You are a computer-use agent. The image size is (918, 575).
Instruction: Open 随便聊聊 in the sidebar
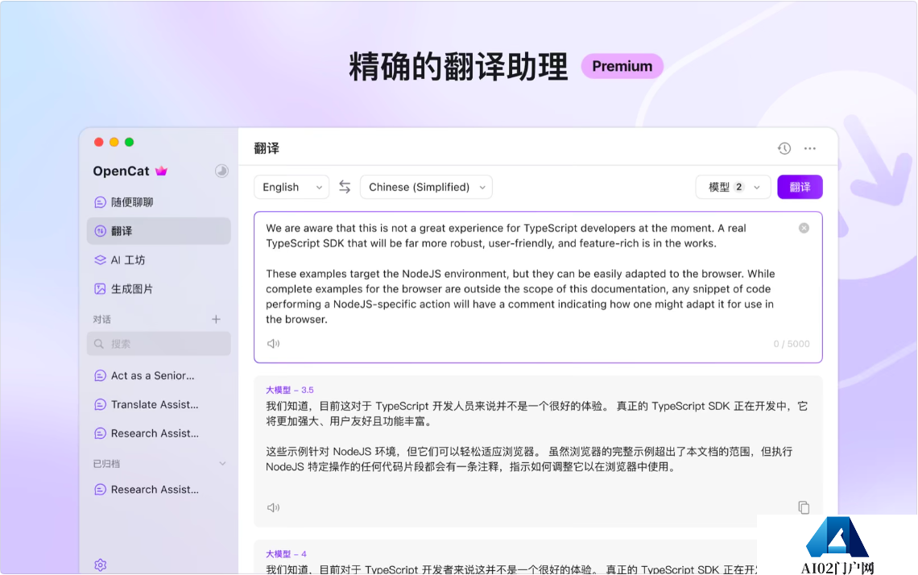[x=159, y=202]
